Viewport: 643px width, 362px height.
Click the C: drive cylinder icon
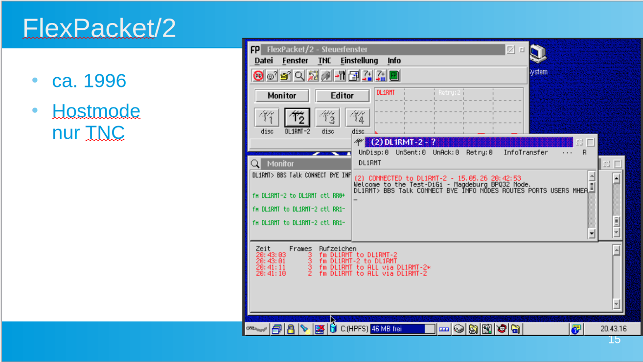[x=333, y=328]
